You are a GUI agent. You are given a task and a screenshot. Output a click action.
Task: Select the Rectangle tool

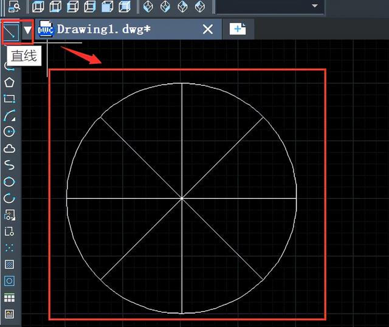pos(10,98)
